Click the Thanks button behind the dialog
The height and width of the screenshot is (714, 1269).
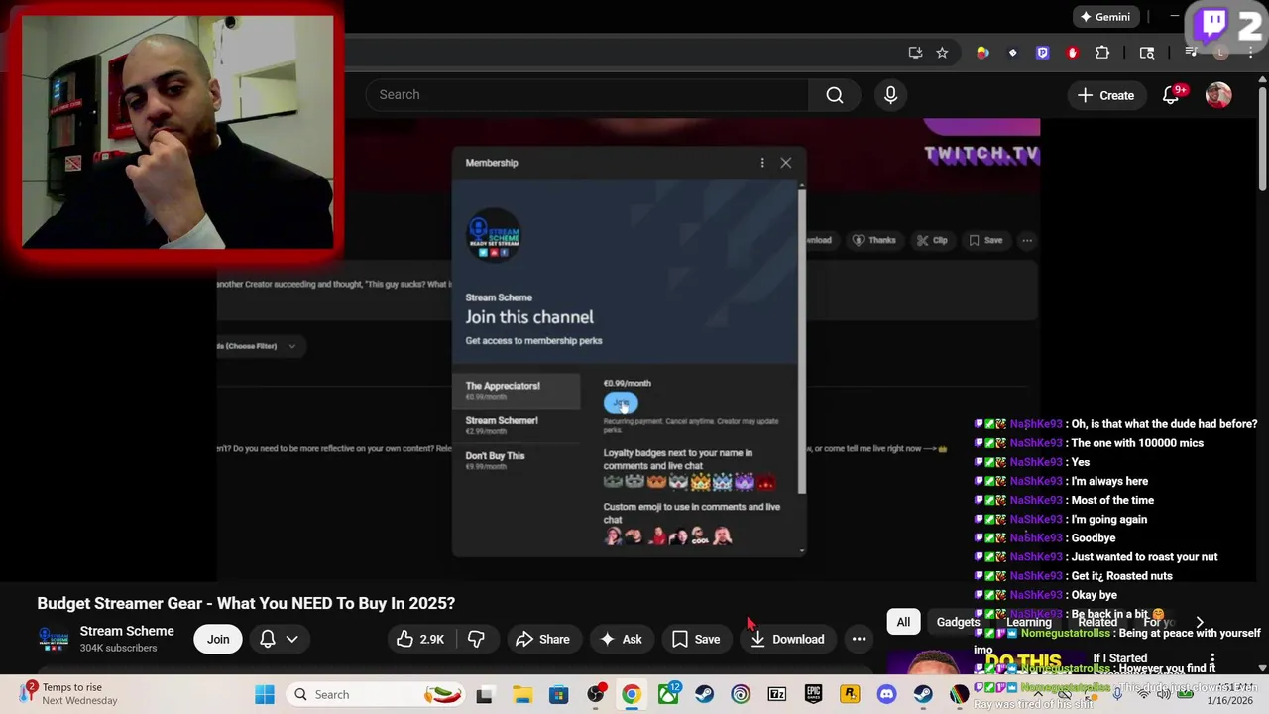(x=874, y=240)
